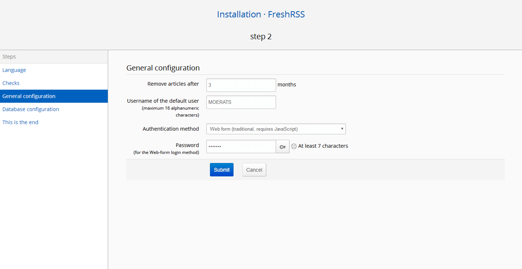The height and width of the screenshot is (269, 522).
Task: Click the help icon beside At least 7 characters
Action: coord(294,146)
